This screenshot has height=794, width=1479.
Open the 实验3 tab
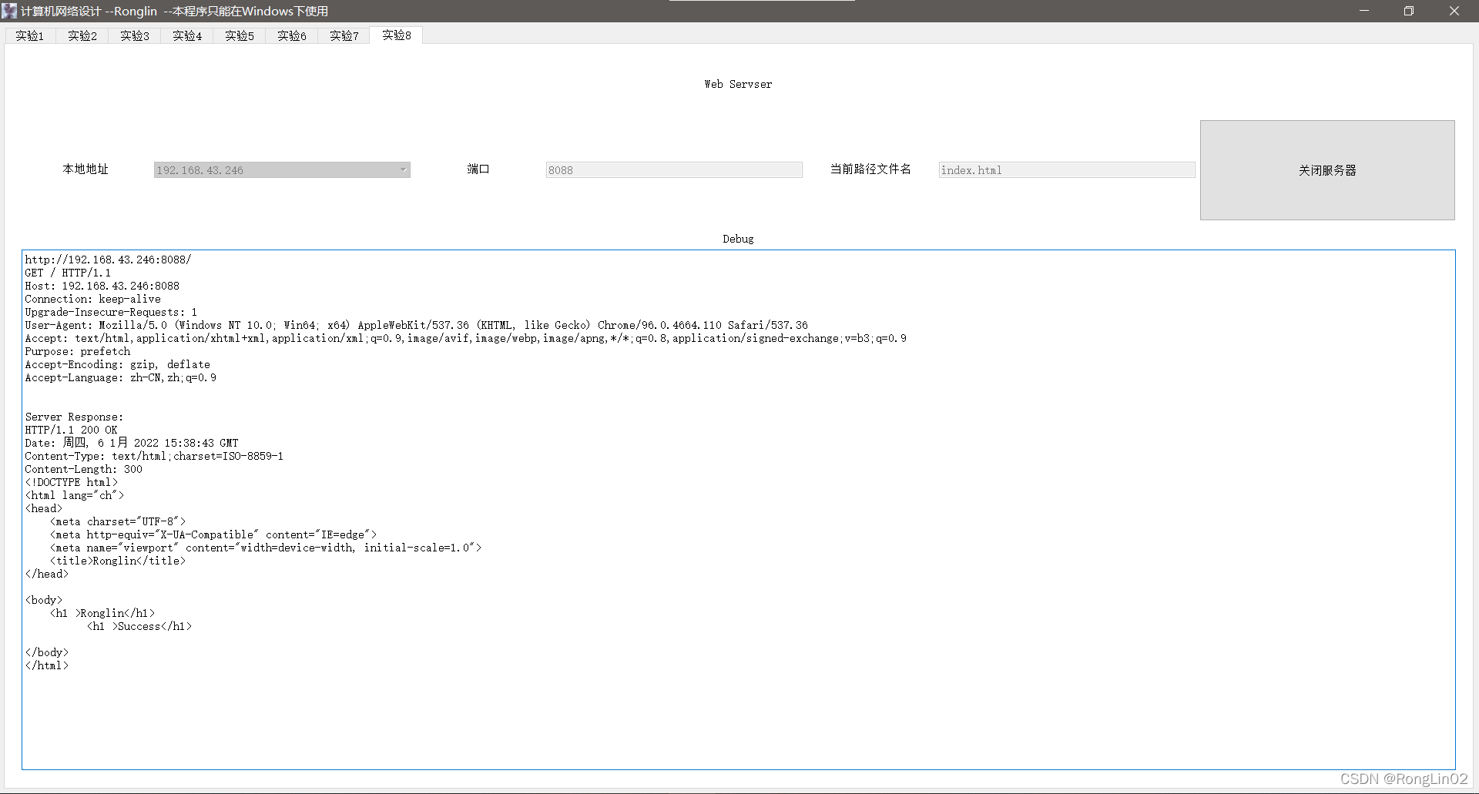click(135, 35)
